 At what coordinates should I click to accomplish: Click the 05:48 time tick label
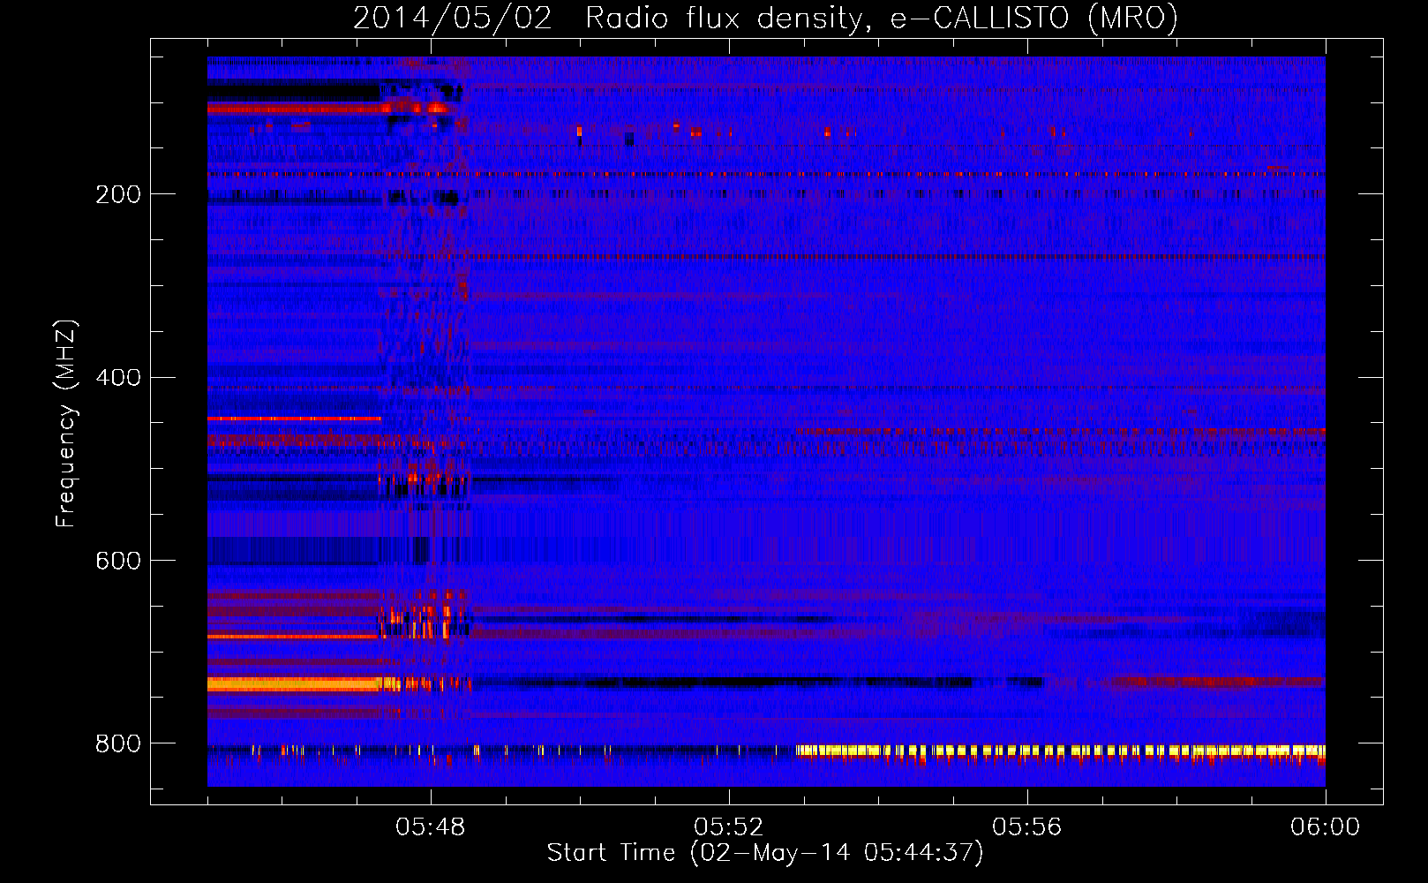click(431, 827)
